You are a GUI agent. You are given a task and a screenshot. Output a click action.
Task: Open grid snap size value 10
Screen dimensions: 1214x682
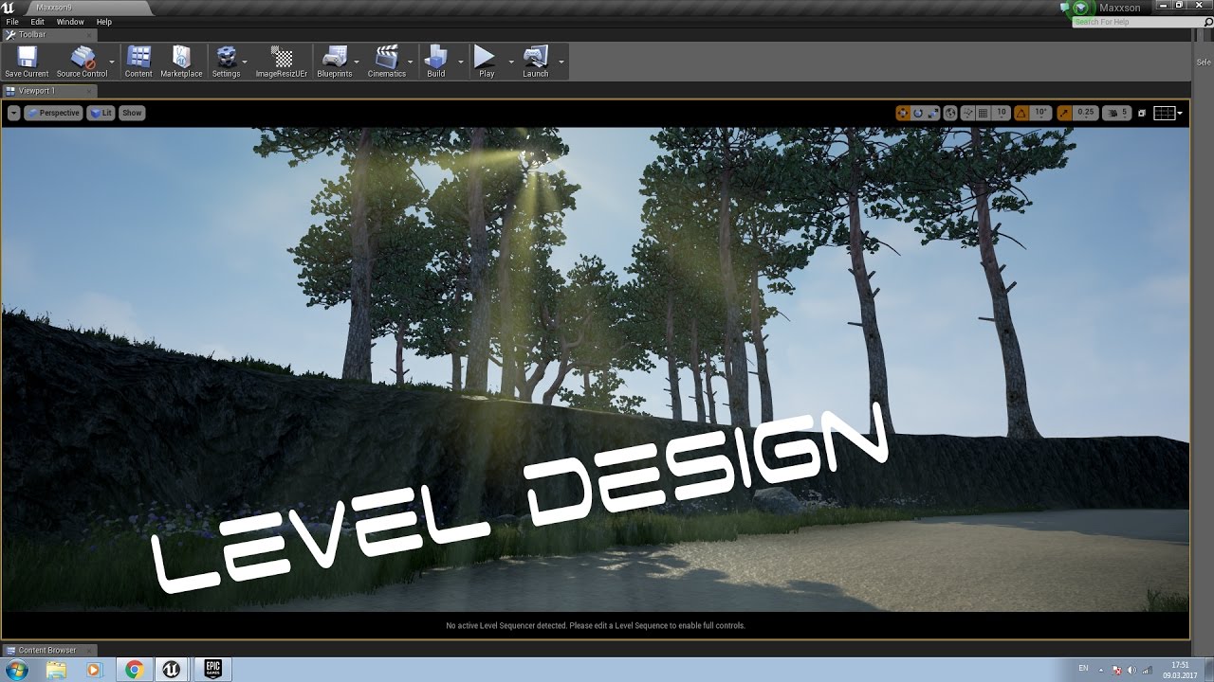pyautogui.click(x=1002, y=113)
